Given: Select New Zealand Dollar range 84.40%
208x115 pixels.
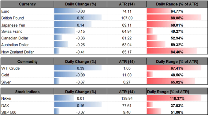Looking at the screenshot, I should click(x=177, y=52).
